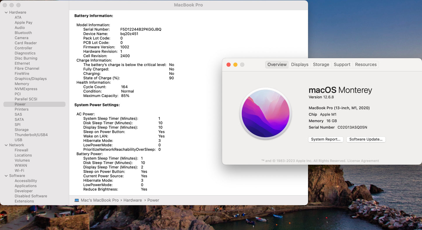The height and width of the screenshot is (230, 422).
Task: Open the Storage tab
Action: click(x=321, y=65)
